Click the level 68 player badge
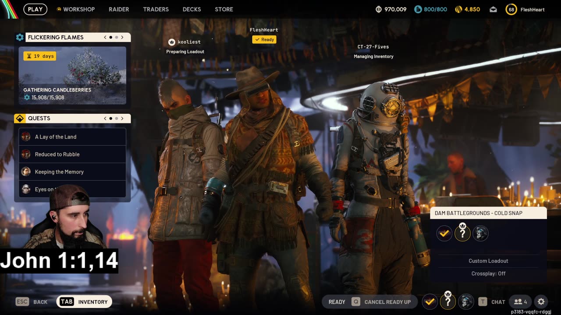Screen dimensions: 561x315 511,9
